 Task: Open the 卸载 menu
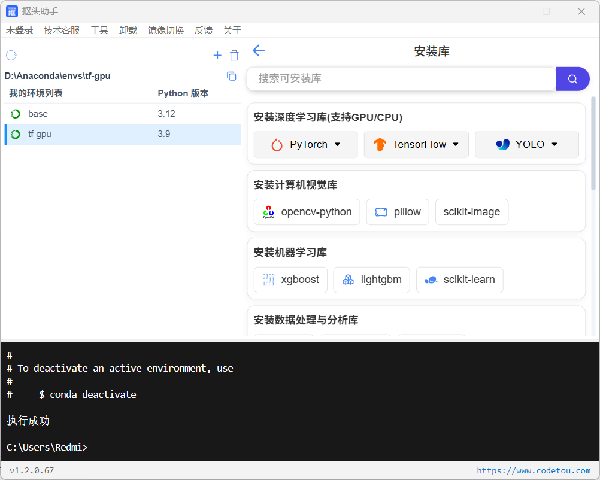pos(128,30)
